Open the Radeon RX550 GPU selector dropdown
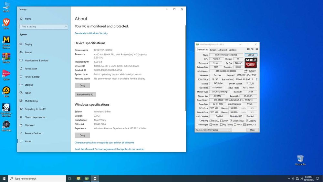 click(214, 130)
